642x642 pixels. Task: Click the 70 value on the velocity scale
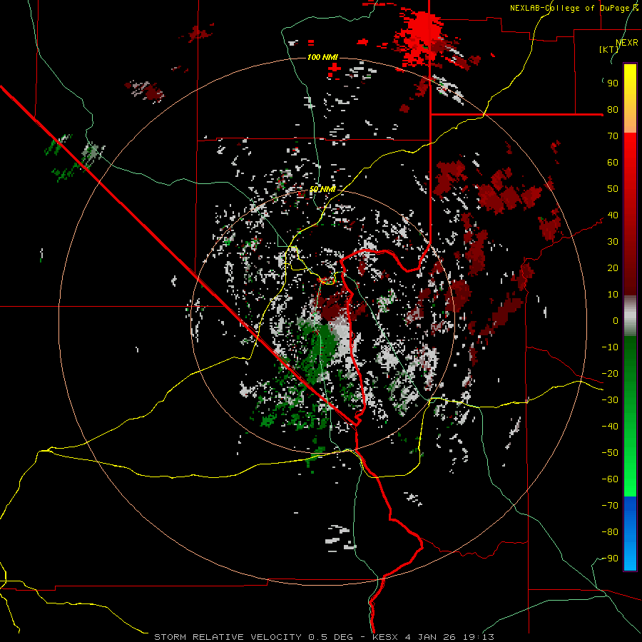[x=613, y=136]
